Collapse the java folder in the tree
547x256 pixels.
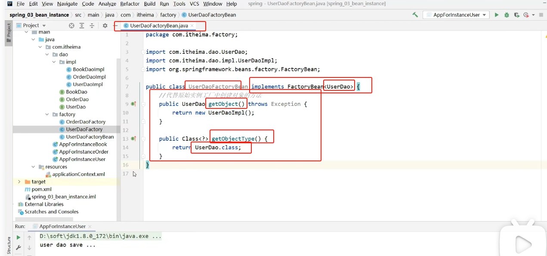tap(33, 40)
